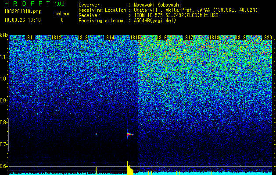Click the 1313 time marker
Viewport: 276px width, 175px height.
click(83, 38)
